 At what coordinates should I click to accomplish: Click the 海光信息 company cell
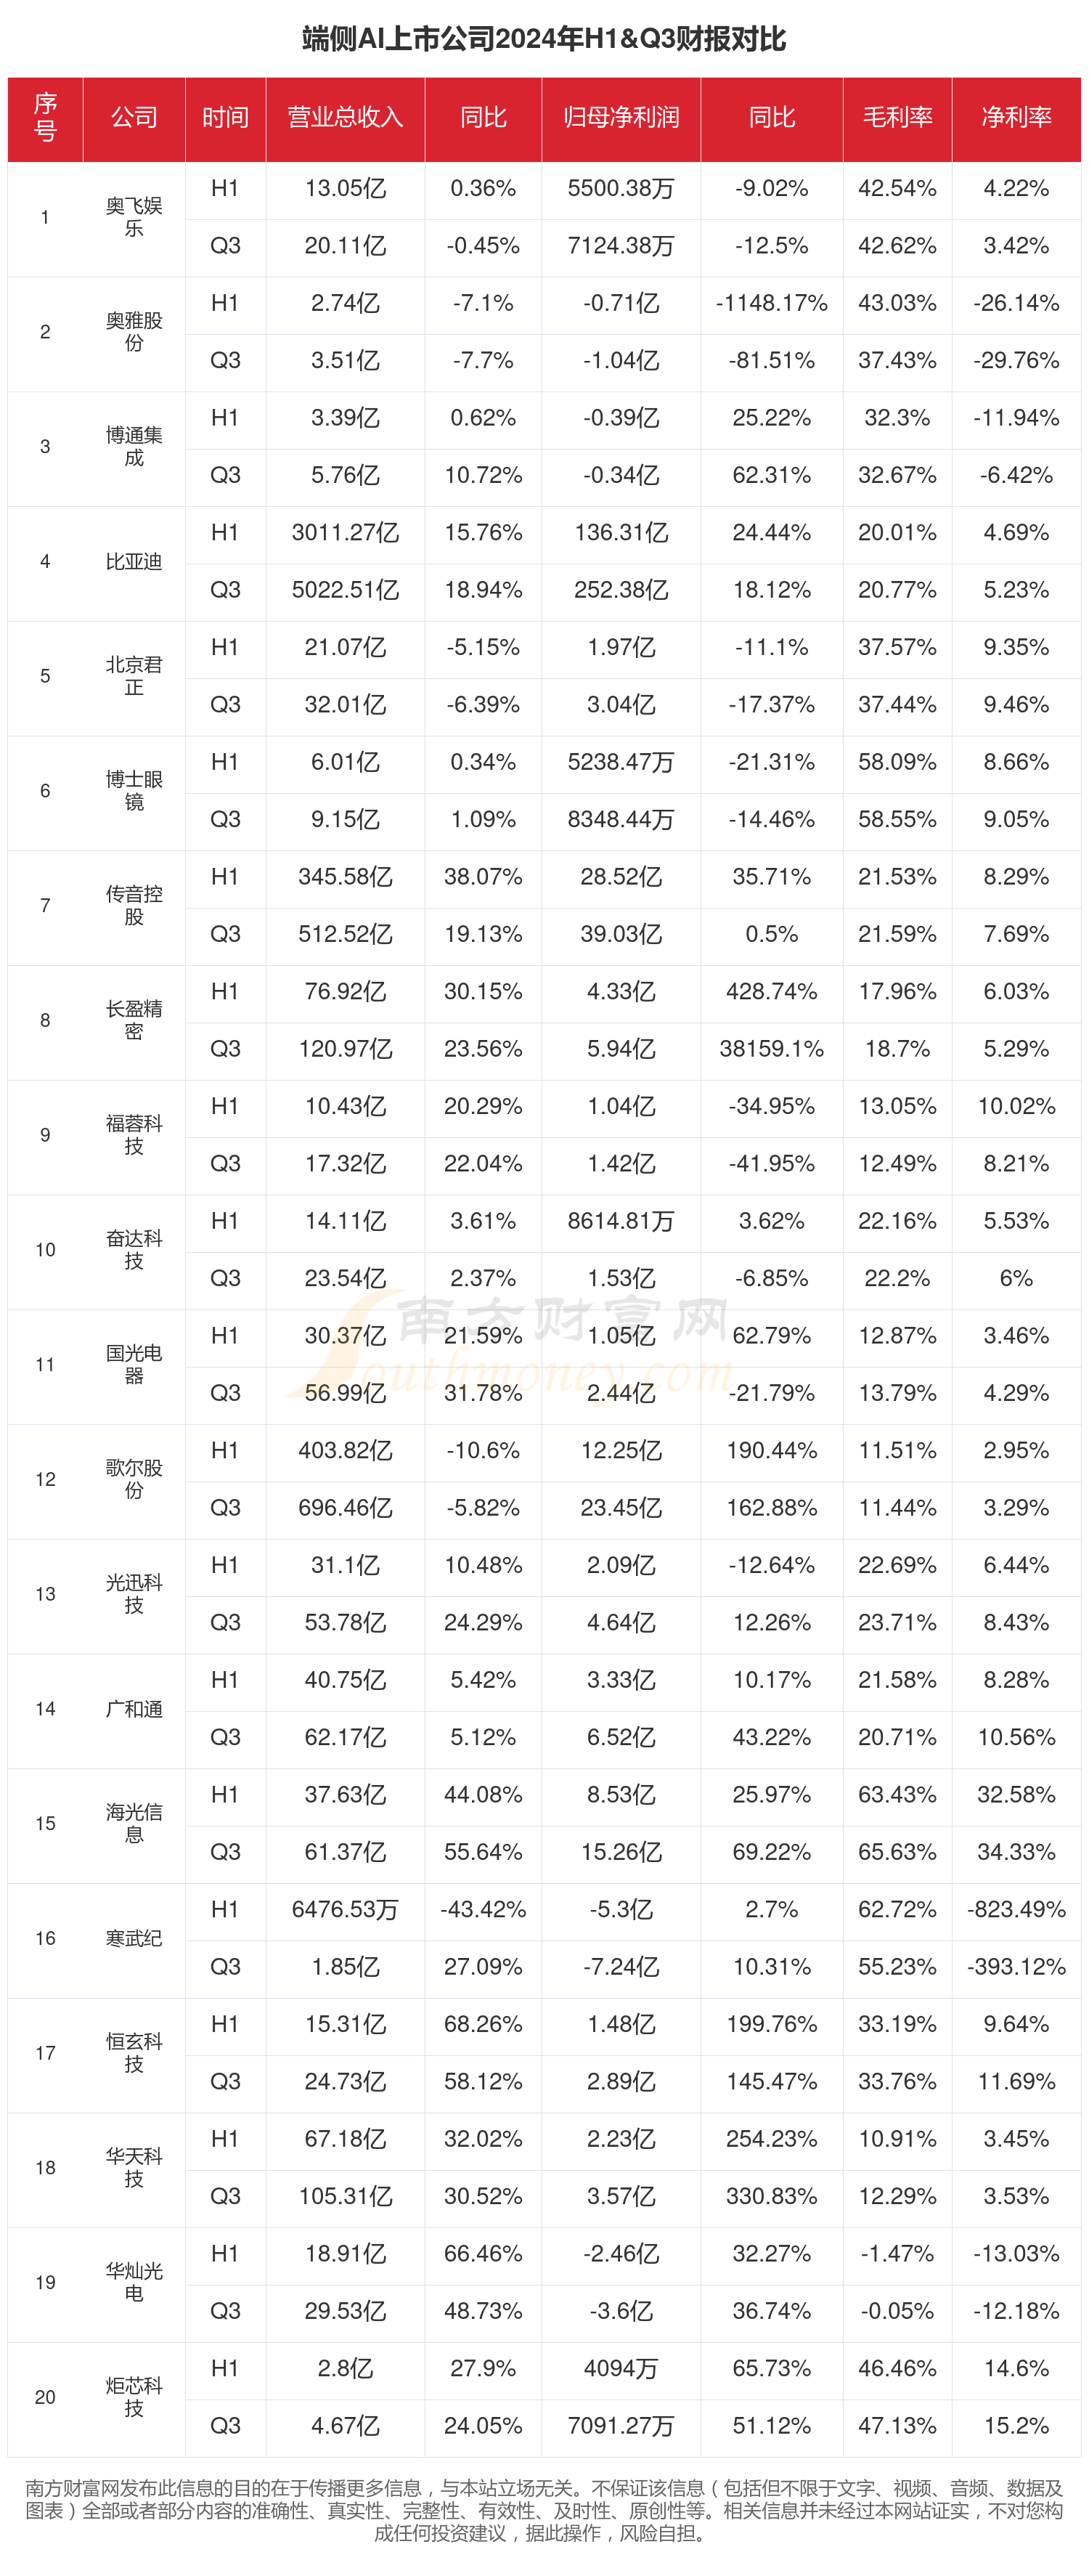pyautogui.click(x=134, y=1823)
